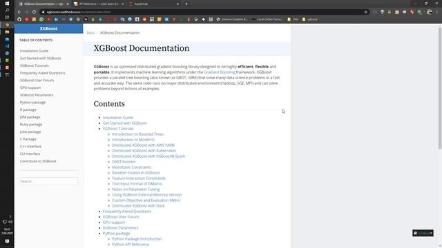Go back with the browser back arrow
The width and height of the screenshot is (442, 248).
click(x=19, y=12)
